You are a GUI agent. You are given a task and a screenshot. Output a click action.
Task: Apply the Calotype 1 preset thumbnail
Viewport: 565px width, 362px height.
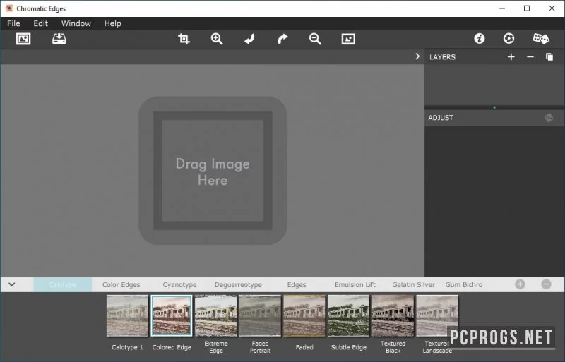point(127,315)
